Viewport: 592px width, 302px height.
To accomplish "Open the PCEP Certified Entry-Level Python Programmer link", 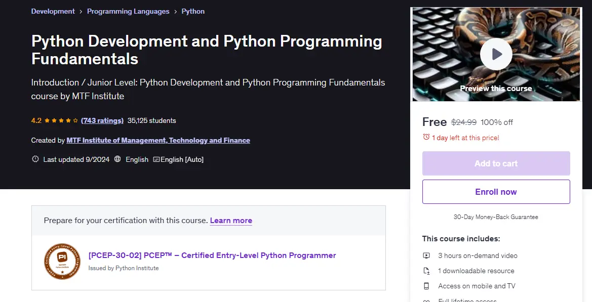I will 212,255.
